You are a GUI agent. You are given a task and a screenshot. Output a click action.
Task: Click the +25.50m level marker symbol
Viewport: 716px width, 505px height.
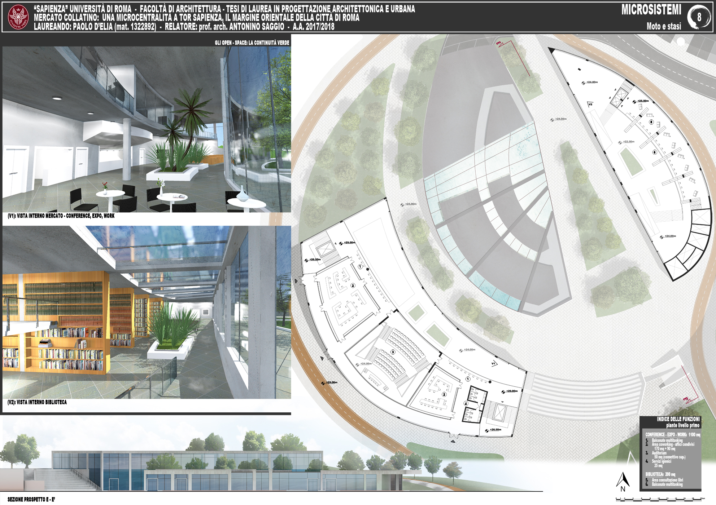634,102
